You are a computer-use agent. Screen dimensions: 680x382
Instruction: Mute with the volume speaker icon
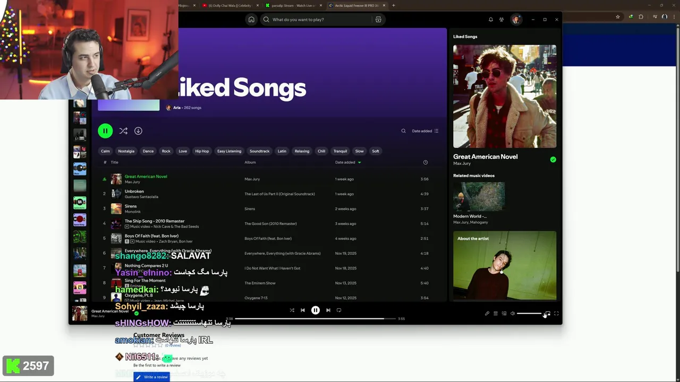click(513, 314)
